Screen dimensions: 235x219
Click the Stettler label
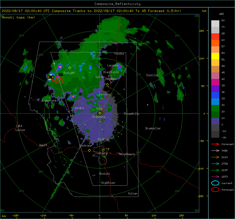152,75
